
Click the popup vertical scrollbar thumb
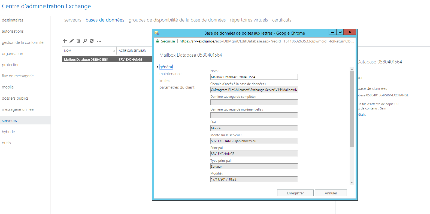352,109
